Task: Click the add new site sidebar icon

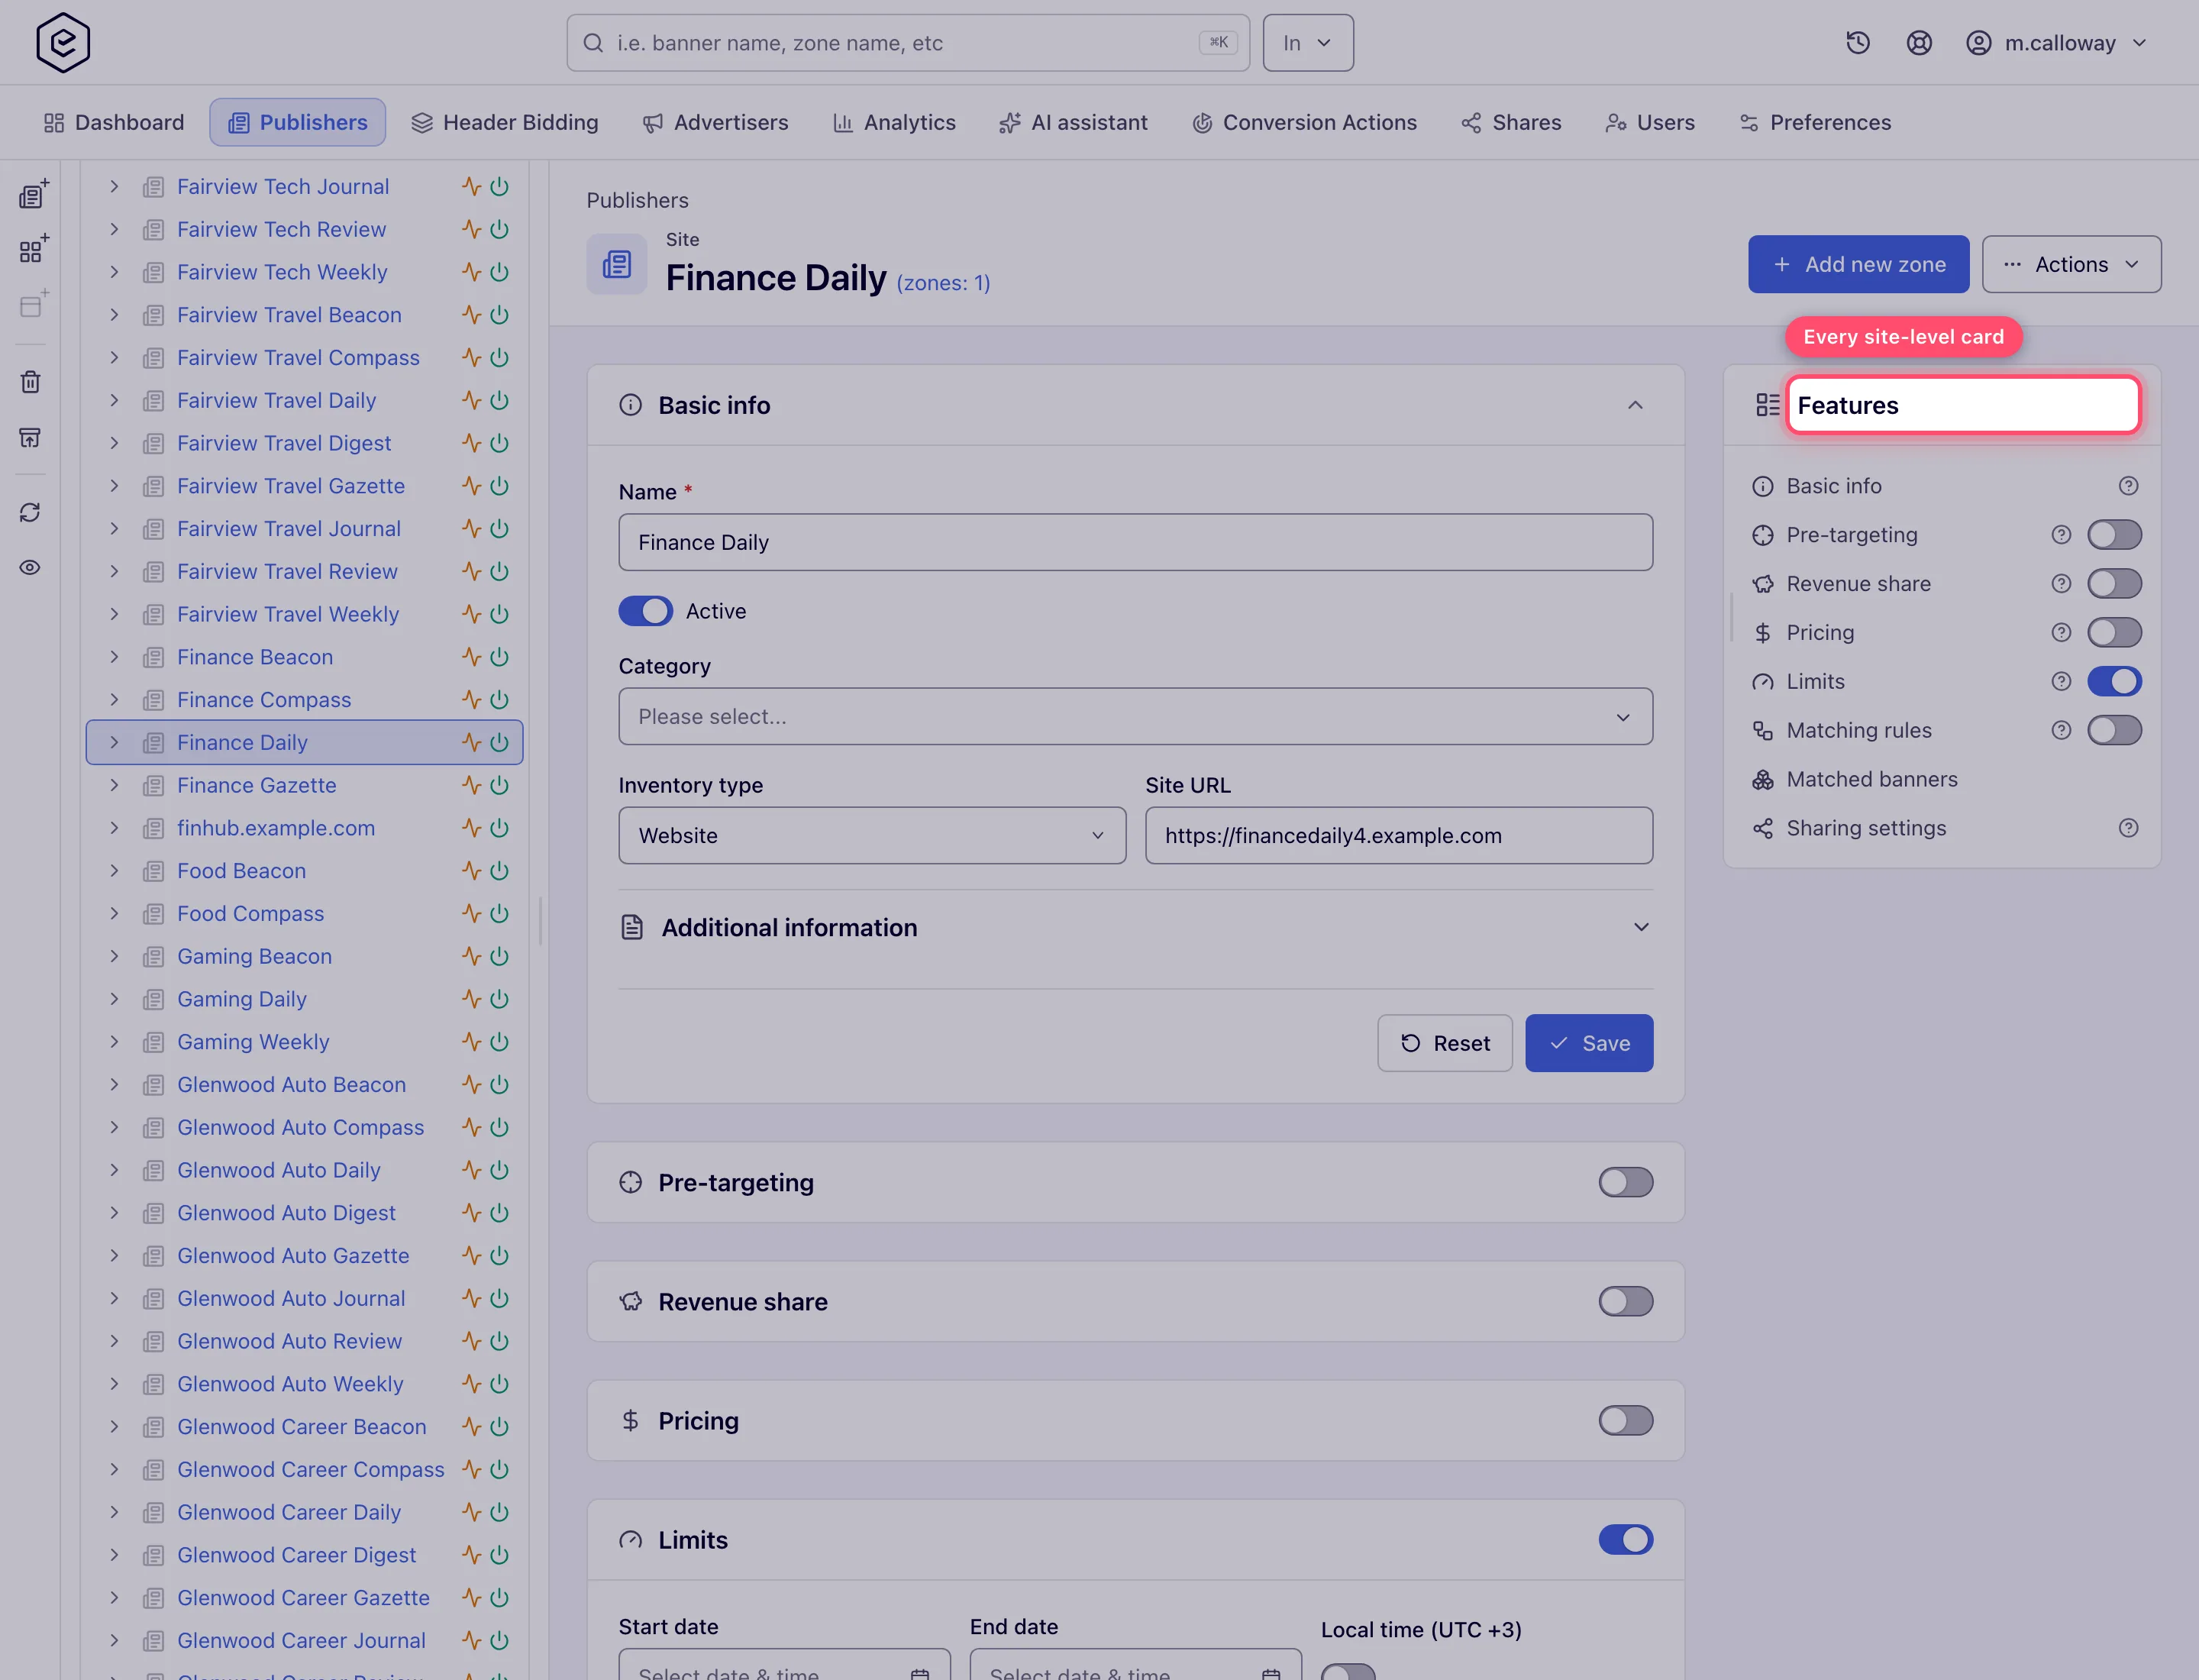Action: click(33, 194)
